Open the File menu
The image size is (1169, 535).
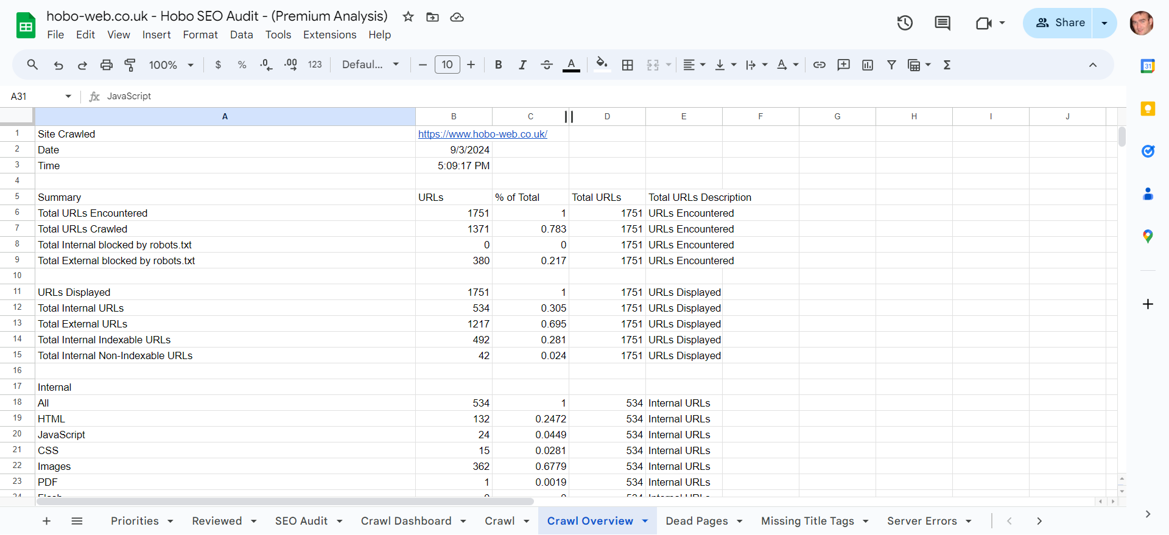[x=55, y=35]
